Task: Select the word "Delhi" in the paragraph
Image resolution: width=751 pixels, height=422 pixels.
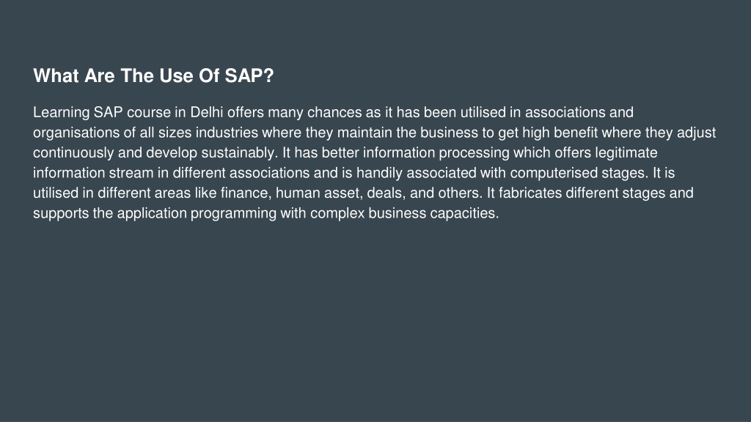Action: (206, 112)
